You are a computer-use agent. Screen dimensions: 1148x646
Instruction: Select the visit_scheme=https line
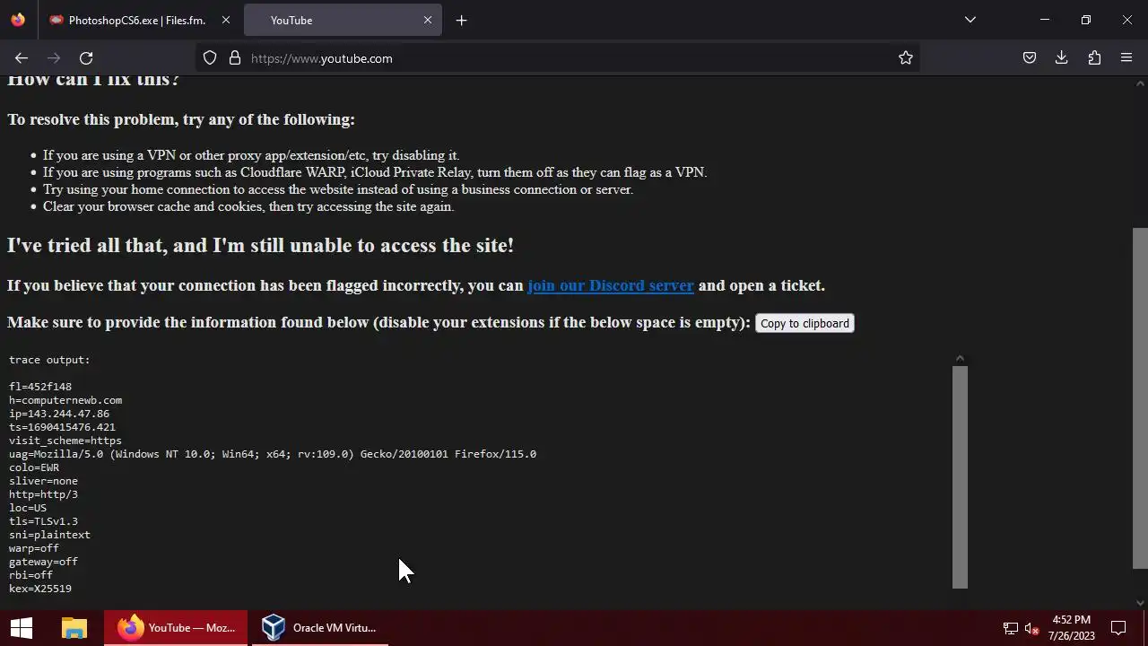(x=65, y=441)
